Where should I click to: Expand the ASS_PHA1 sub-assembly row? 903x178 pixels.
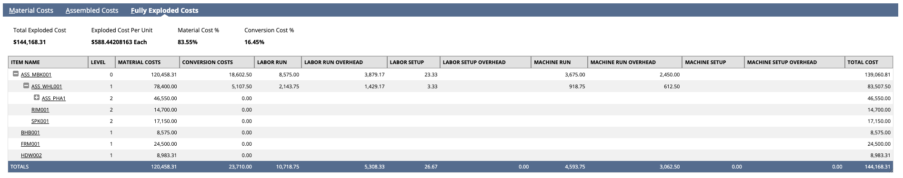pos(37,98)
